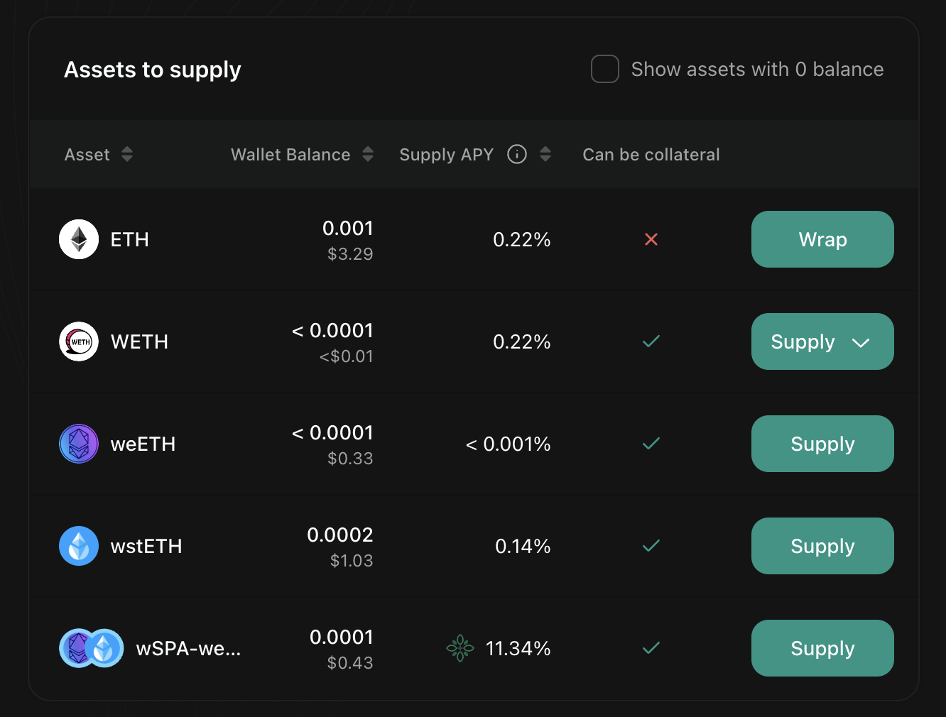Viewport: 946px width, 717px height.
Task: Sort by Asset column arrows
Action: (127, 154)
